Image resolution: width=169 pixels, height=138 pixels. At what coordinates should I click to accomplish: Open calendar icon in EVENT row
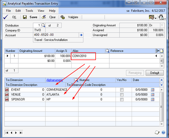153,90
